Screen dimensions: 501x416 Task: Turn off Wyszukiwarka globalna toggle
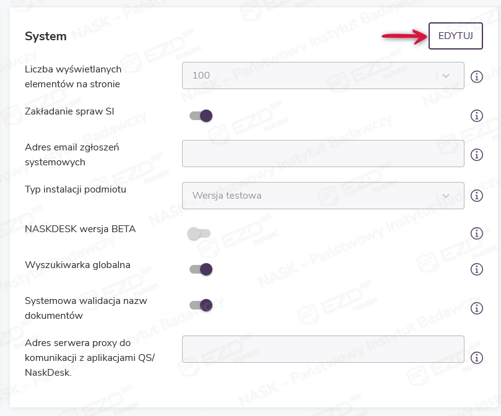click(x=201, y=269)
